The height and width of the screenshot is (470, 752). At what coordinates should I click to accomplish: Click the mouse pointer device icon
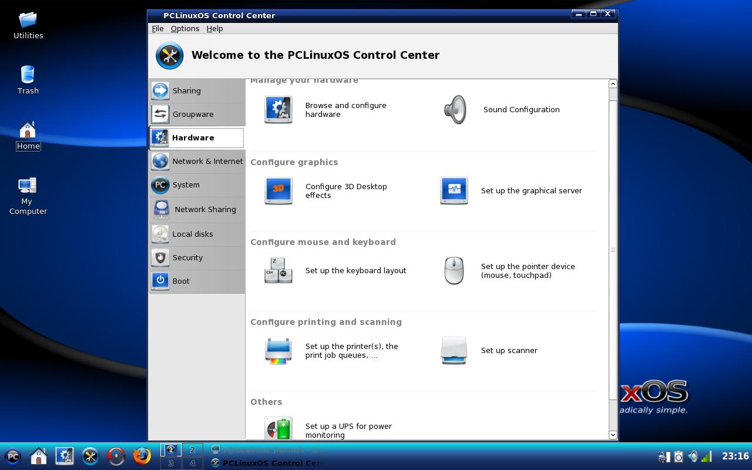pos(454,270)
